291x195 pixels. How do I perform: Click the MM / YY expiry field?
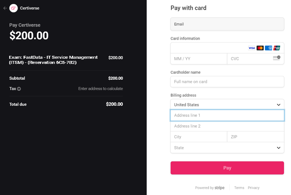coord(199,59)
